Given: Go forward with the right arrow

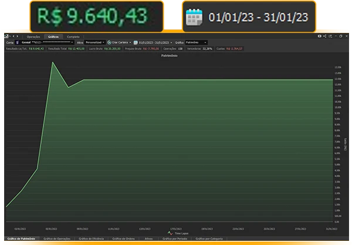Looking at the screenshot, I should click(x=17, y=36).
